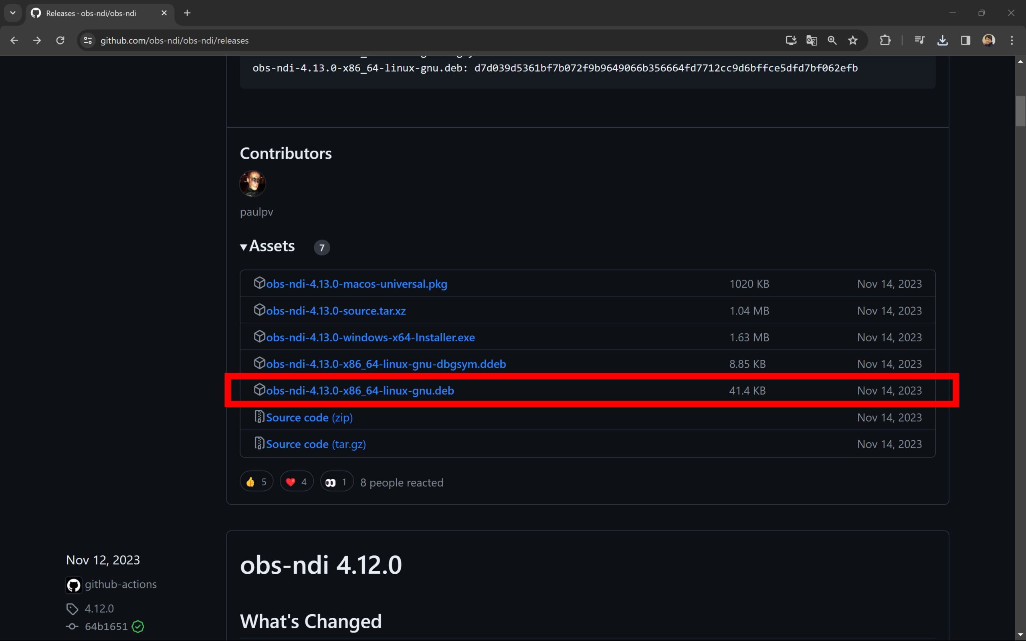Open paulpv contributor avatar

(252, 183)
